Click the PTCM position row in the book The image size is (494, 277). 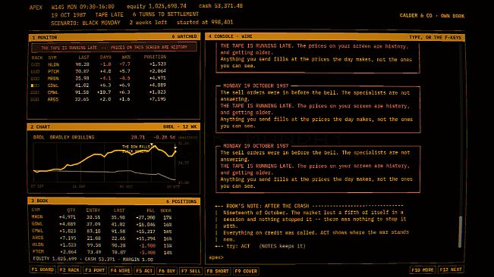[x=102, y=252]
